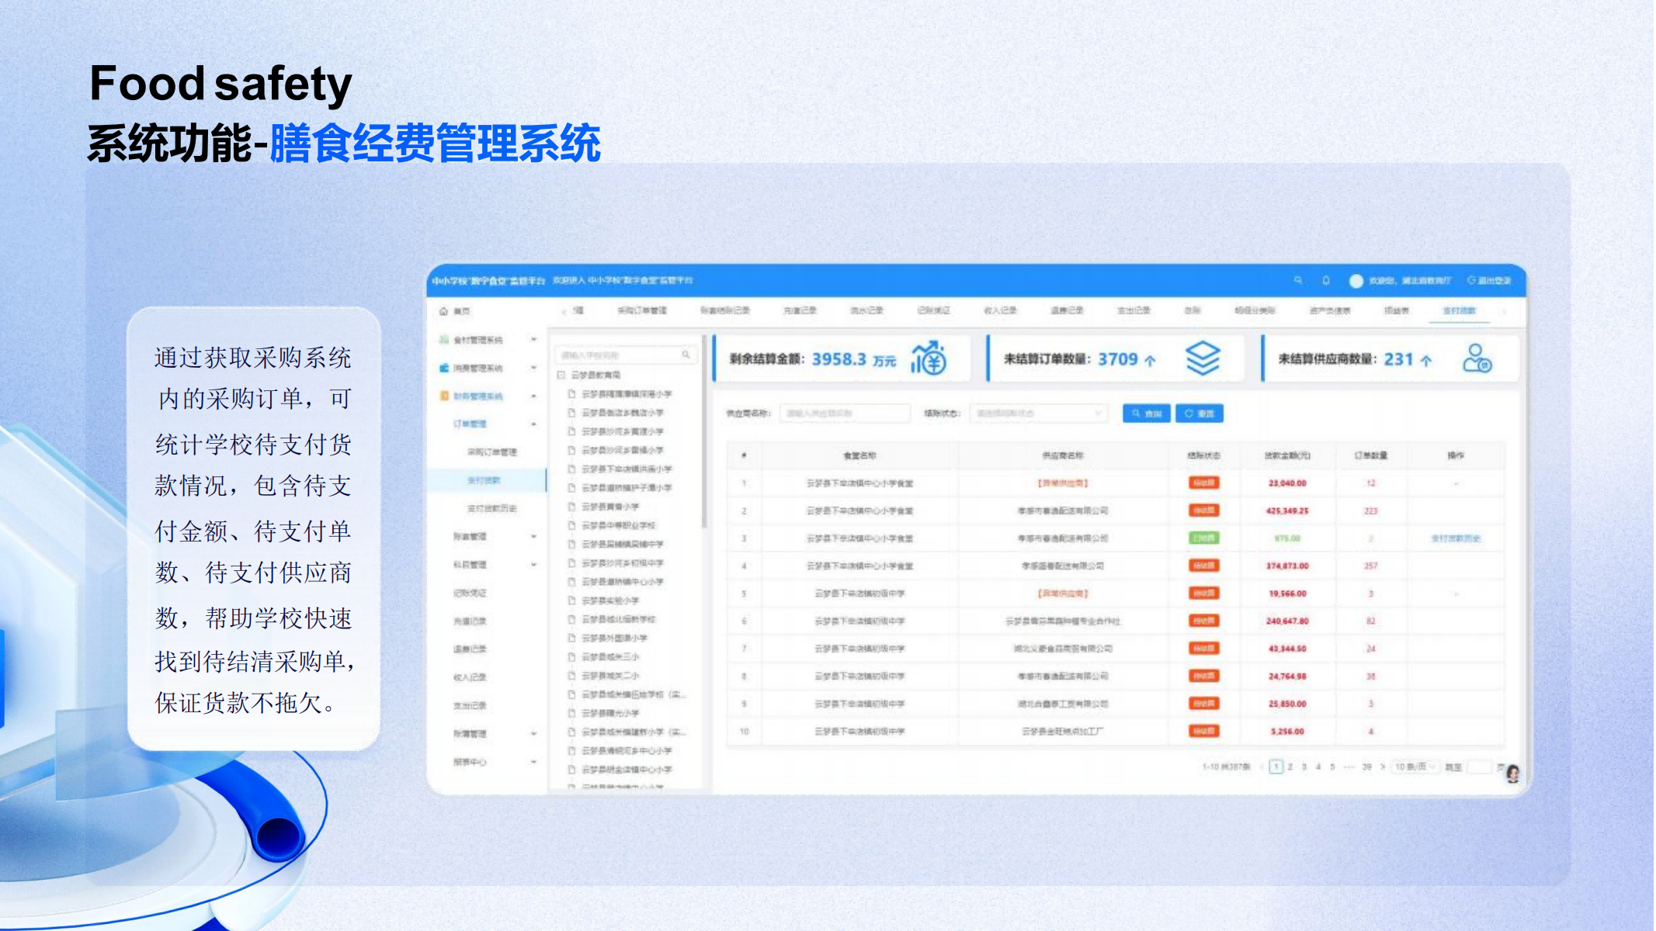Screen dimensions: 1656x931
Task: Click the supplier person icon
Action: click(x=1476, y=358)
